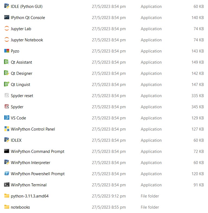The height and width of the screenshot is (213, 208).
Task: Select the IDLEX file name
Action: (x=16, y=140)
